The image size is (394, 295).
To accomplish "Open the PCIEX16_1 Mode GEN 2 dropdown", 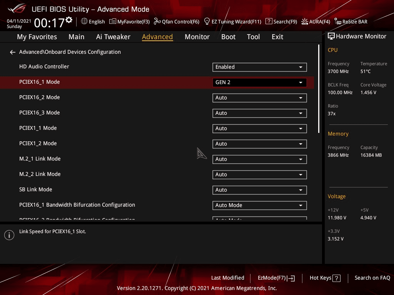I will (x=260, y=83).
